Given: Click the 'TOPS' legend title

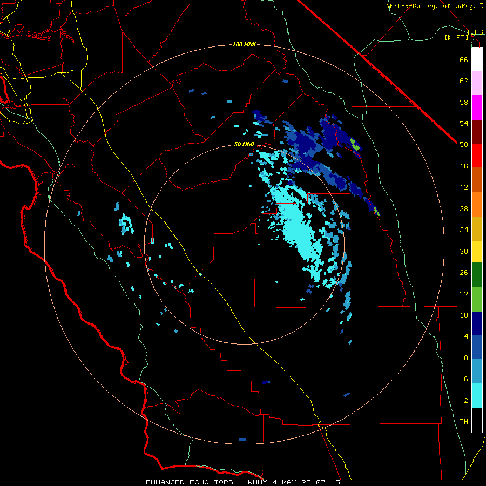Looking at the screenshot, I should coord(475,32).
